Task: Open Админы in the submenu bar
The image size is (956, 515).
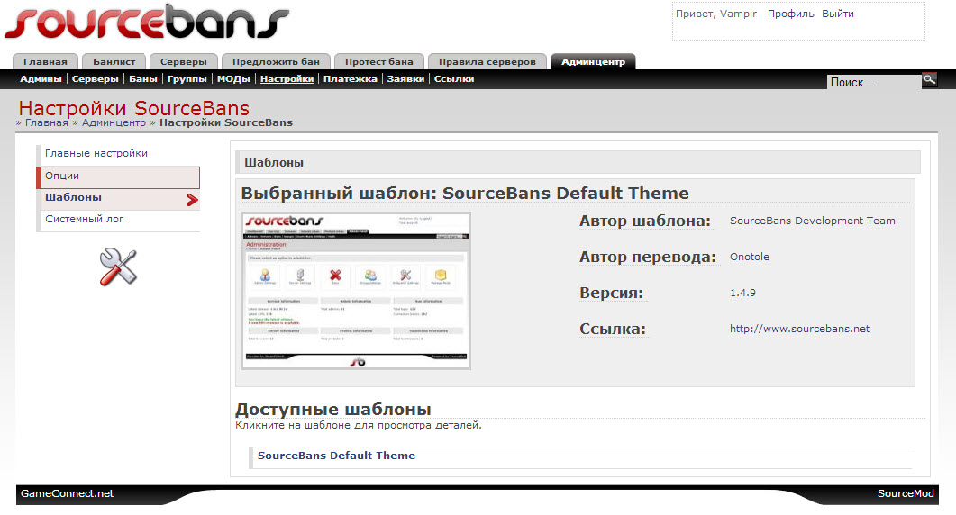Action: coord(41,78)
